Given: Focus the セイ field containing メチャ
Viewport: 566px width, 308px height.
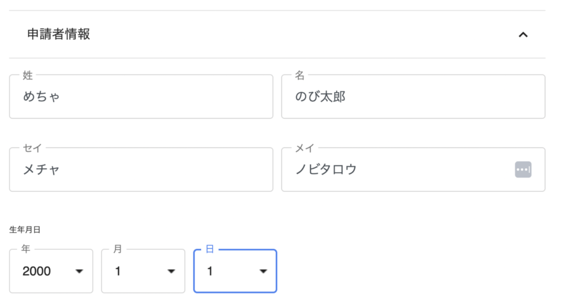Looking at the screenshot, I should (141, 169).
